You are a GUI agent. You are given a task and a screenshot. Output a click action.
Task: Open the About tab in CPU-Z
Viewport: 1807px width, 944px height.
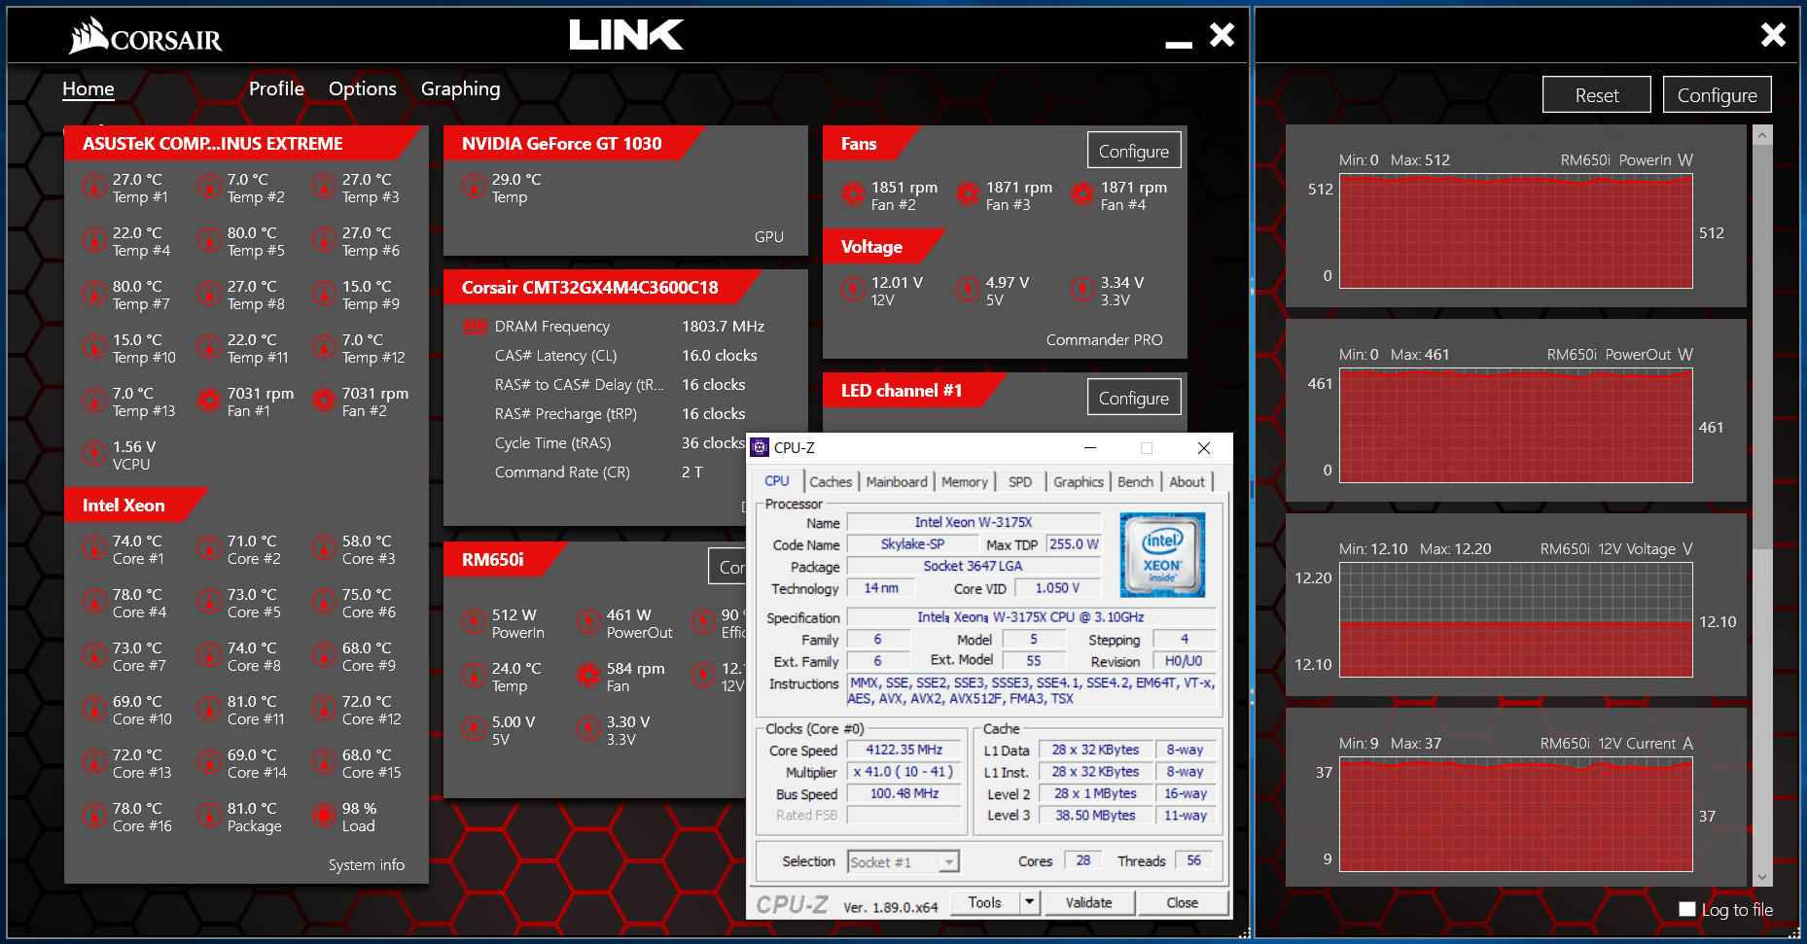[x=1187, y=481]
